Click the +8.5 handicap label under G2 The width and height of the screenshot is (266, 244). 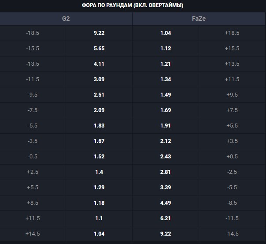tap(33, 203)
